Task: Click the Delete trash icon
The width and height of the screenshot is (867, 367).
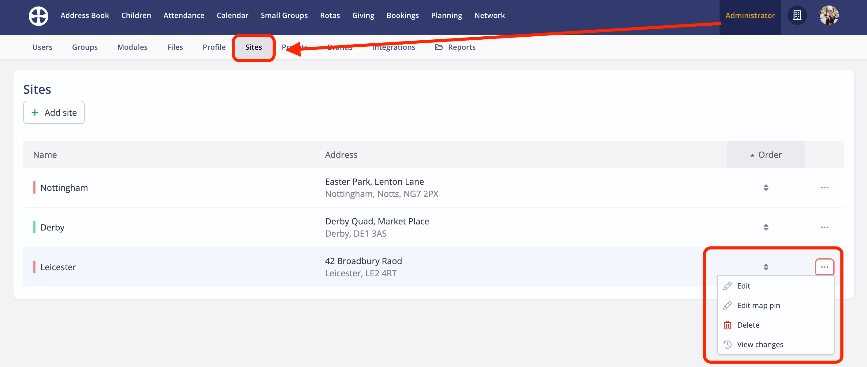Action: [727, 325]
